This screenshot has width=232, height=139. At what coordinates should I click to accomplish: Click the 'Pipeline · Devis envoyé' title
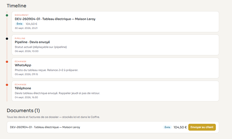(32, 42)
